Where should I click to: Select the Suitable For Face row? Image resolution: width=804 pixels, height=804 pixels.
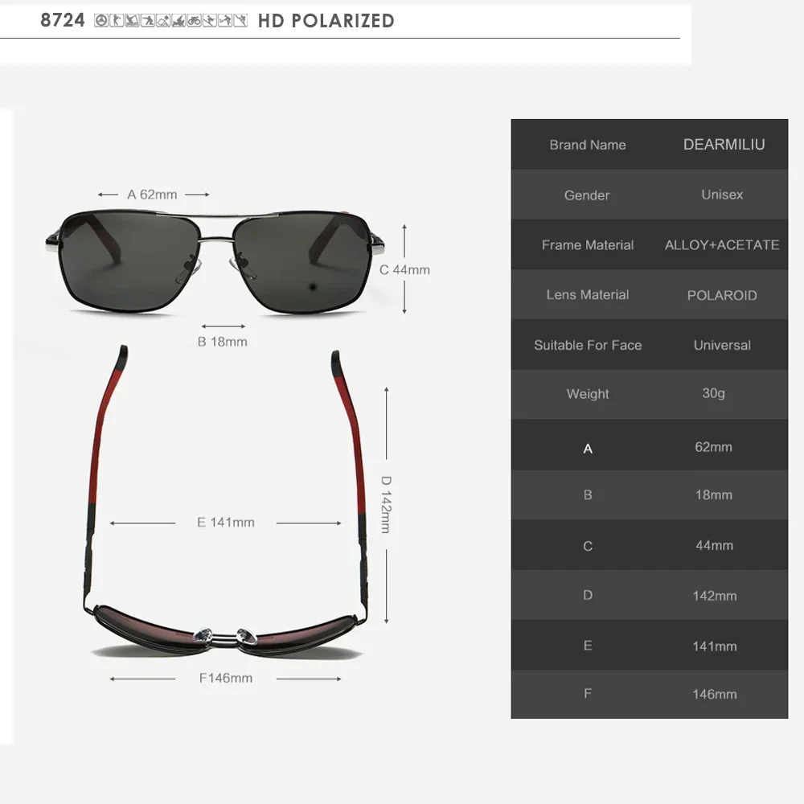coord(649,345)
